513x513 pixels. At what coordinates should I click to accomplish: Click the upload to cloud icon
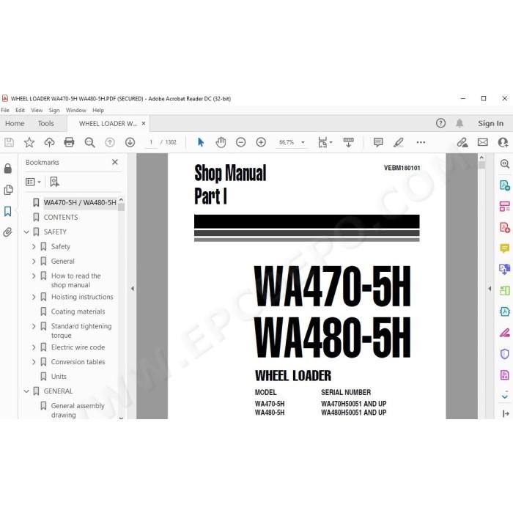(x=49, y=142)
